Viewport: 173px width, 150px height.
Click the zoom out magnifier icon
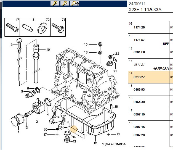click(65, 3)
